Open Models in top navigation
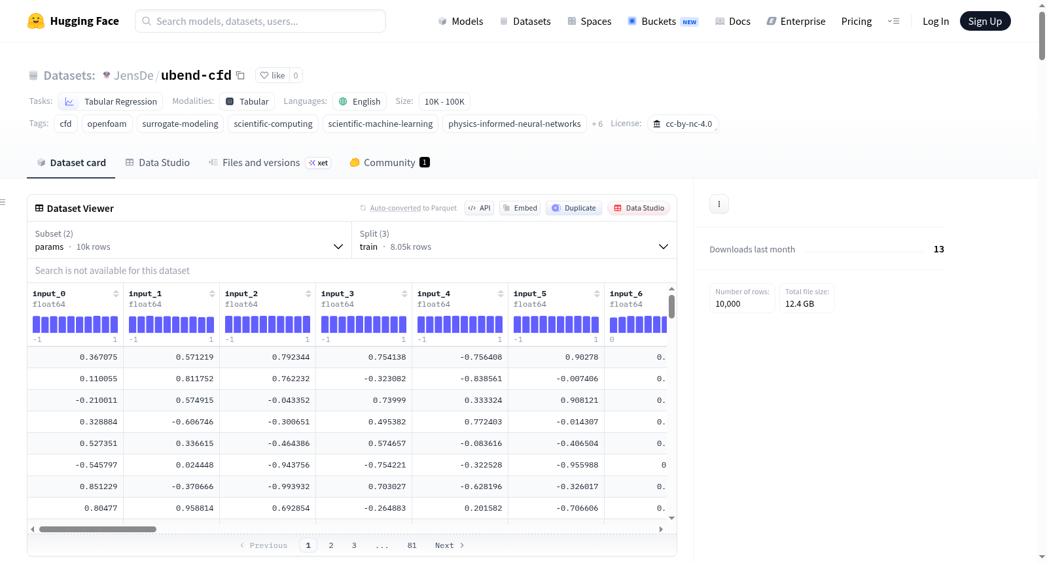Screen dimensions: 1047x563 [461, 21]
